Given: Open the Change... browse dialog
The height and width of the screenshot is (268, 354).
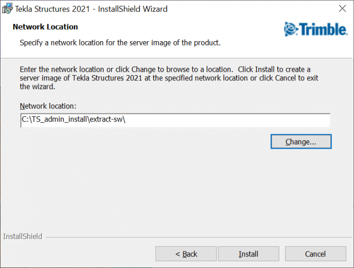Looking at the screenshot, I should click(301, 142).
